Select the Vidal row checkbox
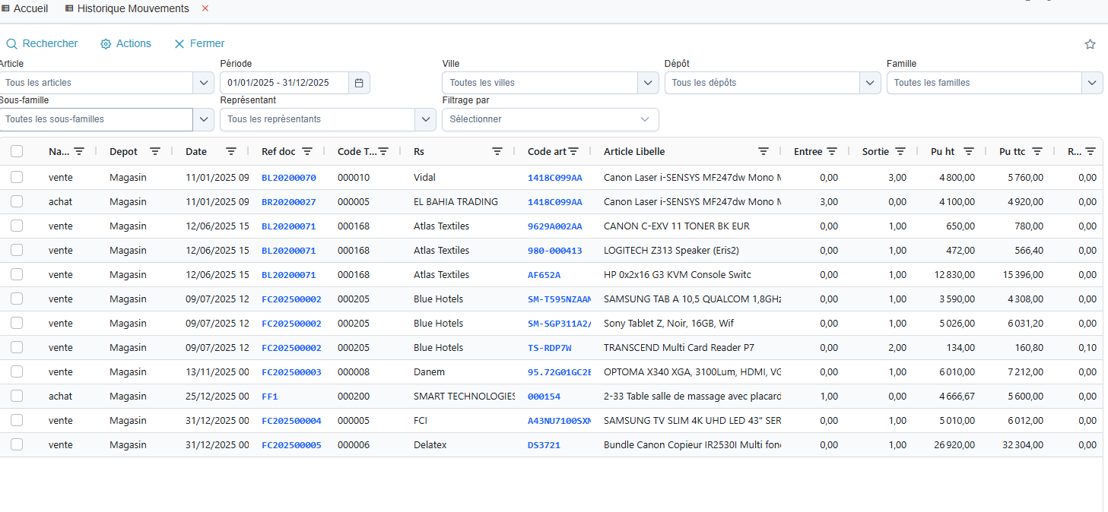The height and width of the screenshot is (512, 1108). pyautogui.click(x=17, y=177)
